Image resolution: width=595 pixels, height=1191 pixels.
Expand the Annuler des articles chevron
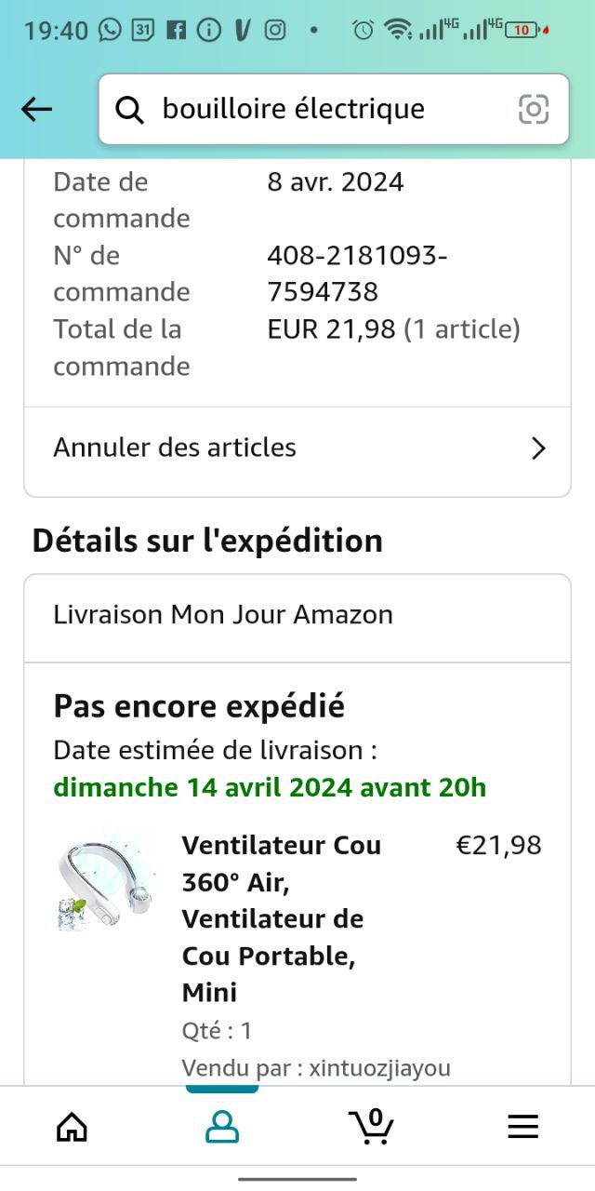point(537,448)
